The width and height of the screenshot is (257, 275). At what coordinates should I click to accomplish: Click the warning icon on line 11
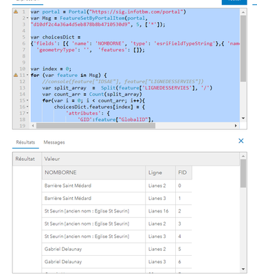pyautogui.click(x=16, y=75)
